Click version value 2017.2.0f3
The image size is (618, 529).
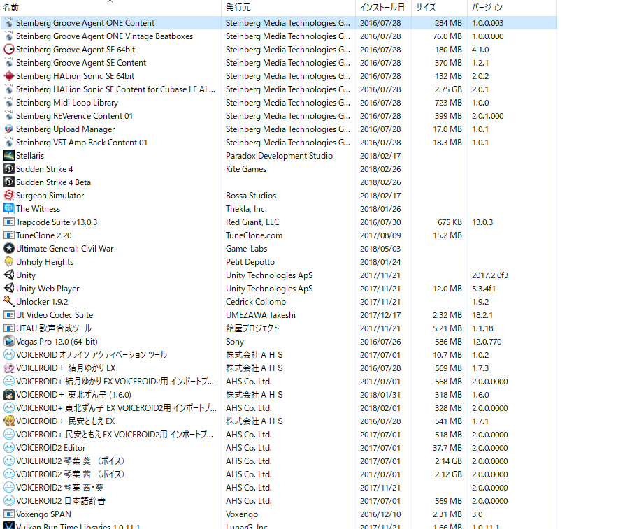(x=490, y=275)
